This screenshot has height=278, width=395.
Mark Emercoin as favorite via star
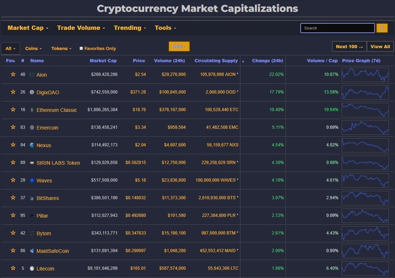(13, 127)
